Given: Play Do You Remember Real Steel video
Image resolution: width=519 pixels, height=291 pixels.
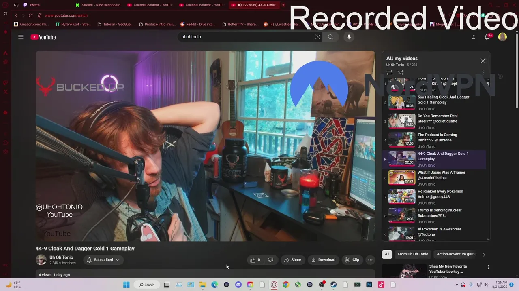Looking at the screenshot, I should 434,122.
